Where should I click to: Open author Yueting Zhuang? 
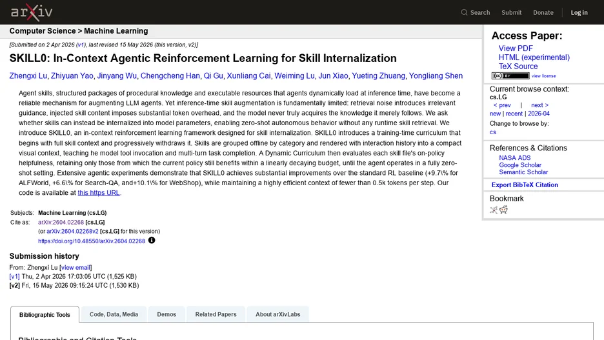pos(378,76)
